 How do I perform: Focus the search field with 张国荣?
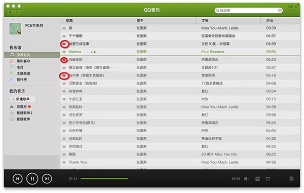(x=249, y=11)
